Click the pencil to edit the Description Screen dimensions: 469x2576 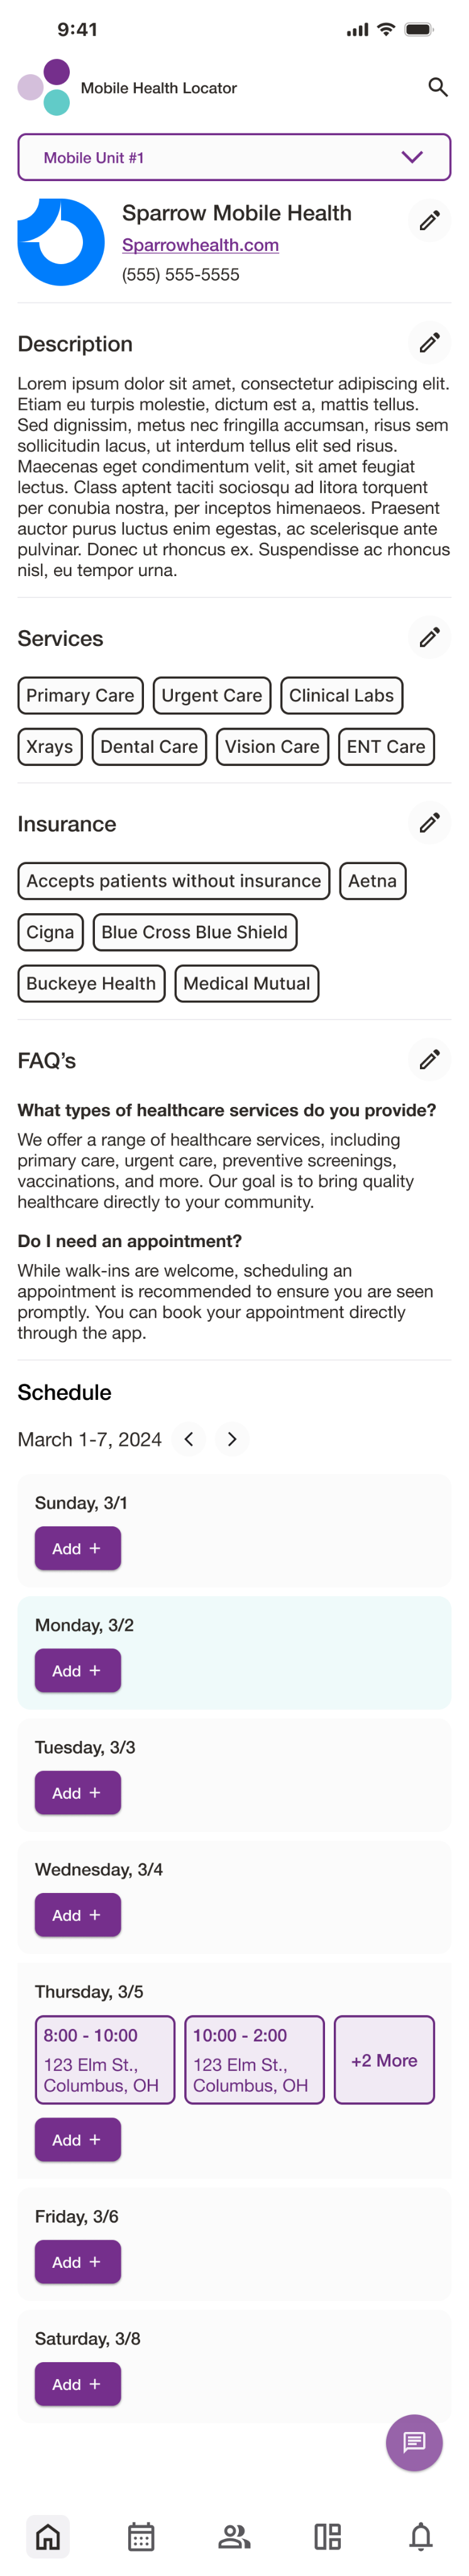[x=430, y=342]
